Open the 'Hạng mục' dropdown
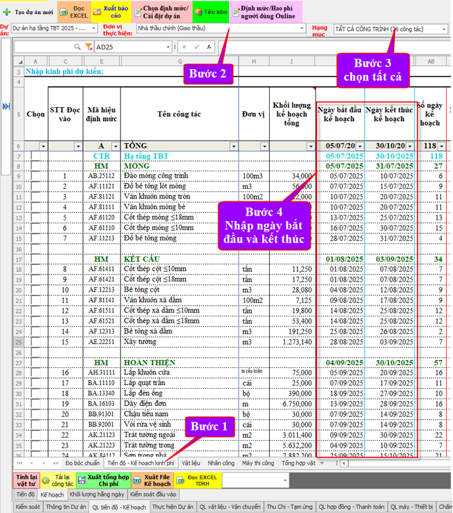Image resolution: width=453 pixels, height=513 pixels. (445, 30)
